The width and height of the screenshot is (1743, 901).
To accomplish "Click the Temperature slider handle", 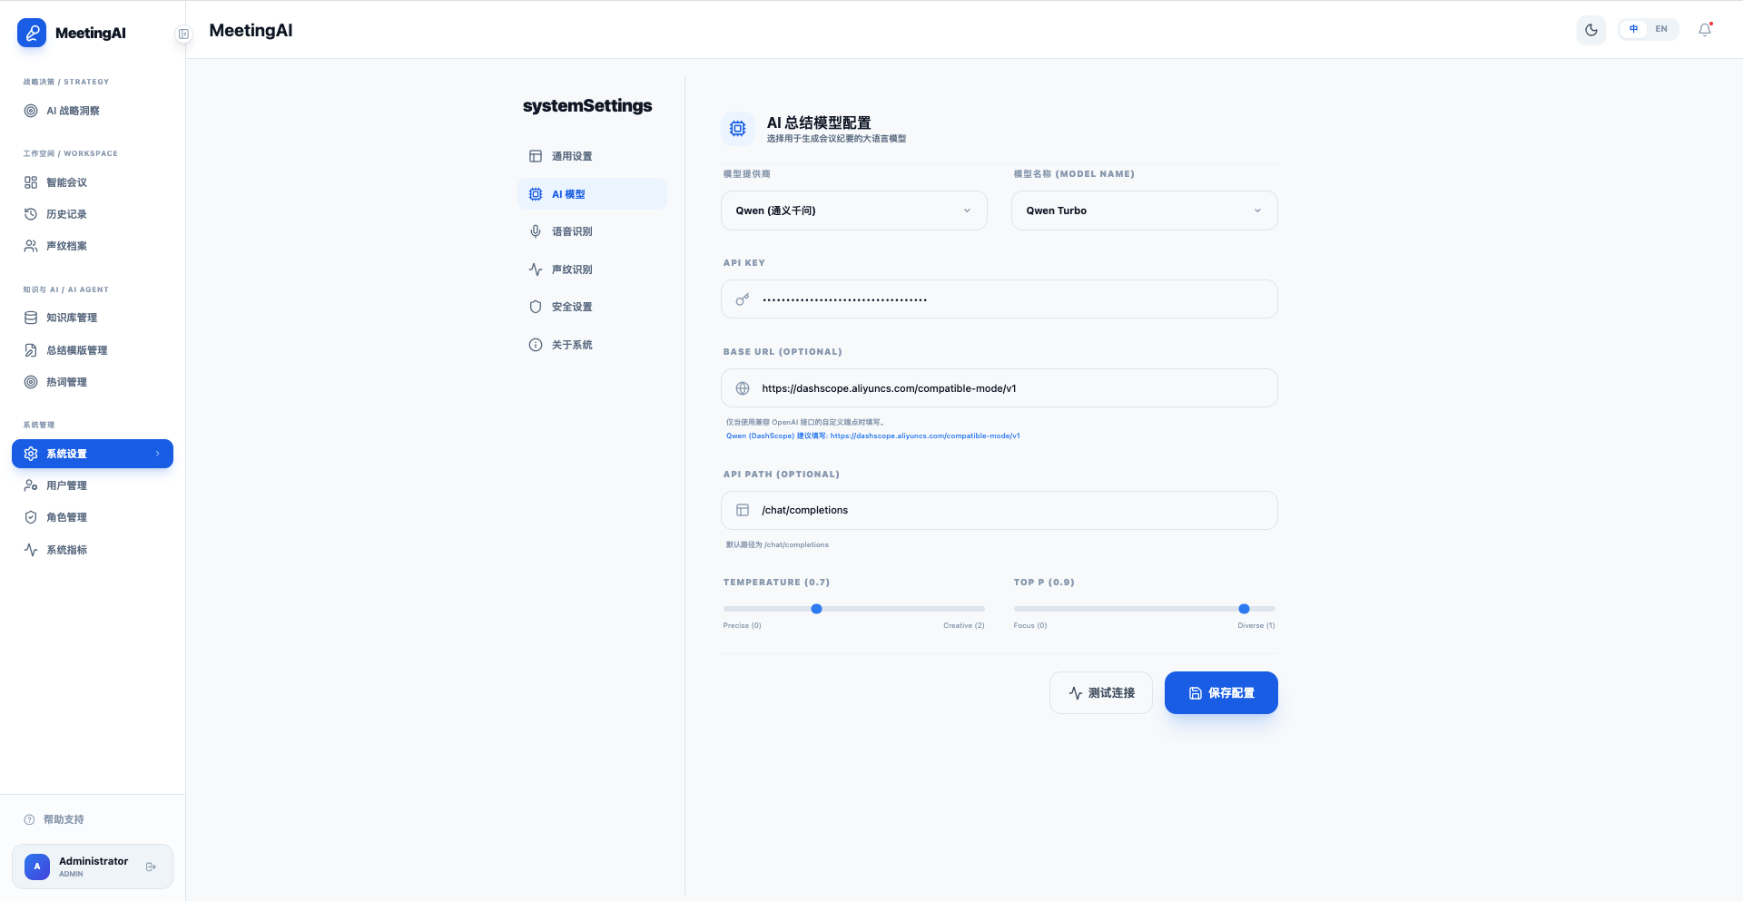I will 816,609.
